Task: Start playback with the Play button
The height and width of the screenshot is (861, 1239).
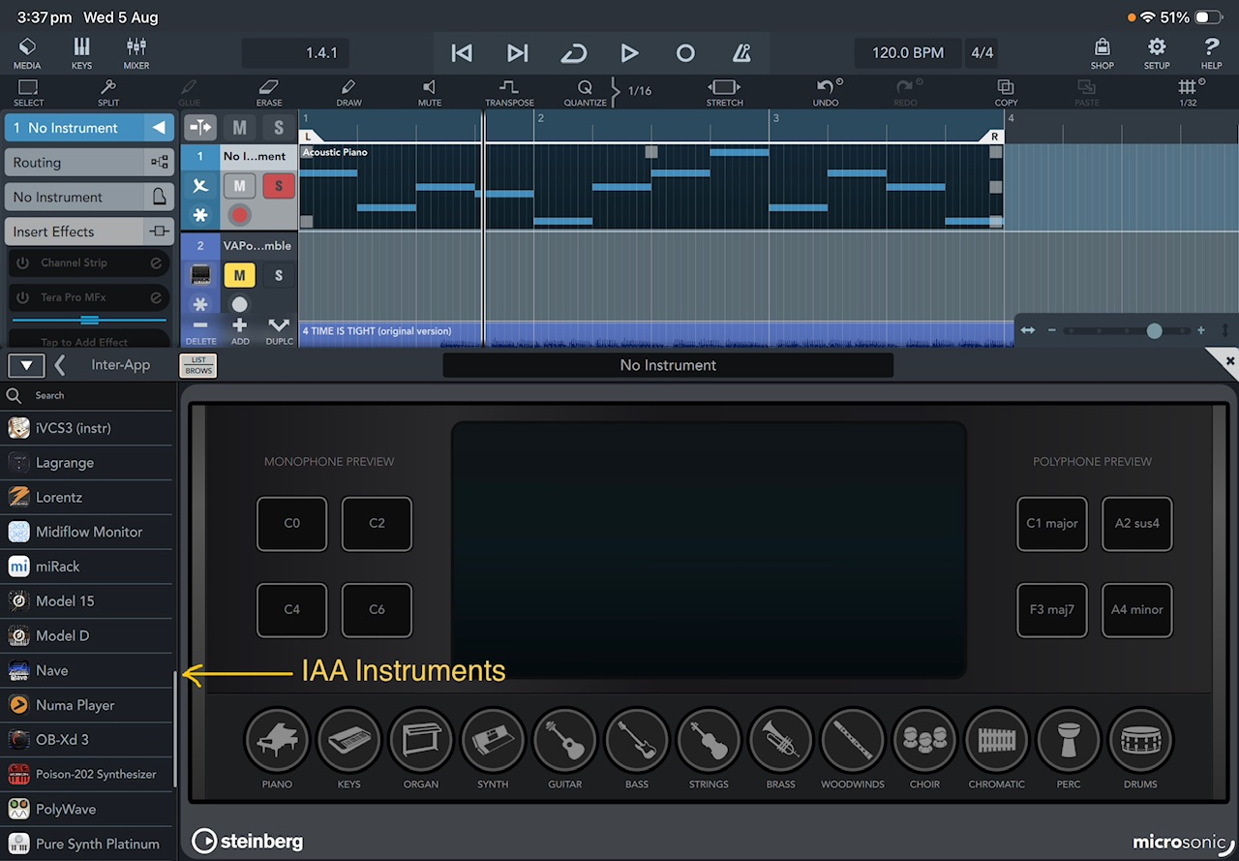Action: [x=629, y=53]
